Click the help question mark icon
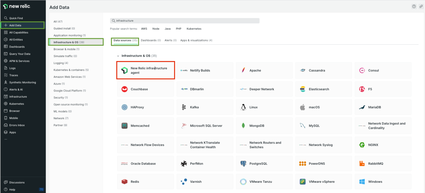 pyautogui.click(x=414, y=6)
